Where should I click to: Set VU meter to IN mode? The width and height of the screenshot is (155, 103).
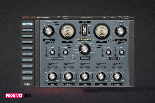pyautogui.click(x=80, y=39)
